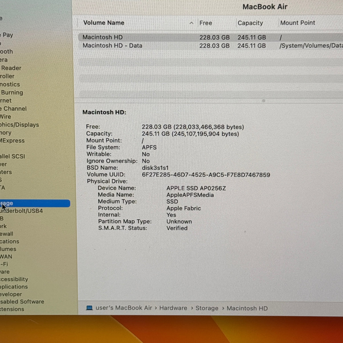Click the Volume Name column header
Screen dimensions: 343x343
[104, 23]
